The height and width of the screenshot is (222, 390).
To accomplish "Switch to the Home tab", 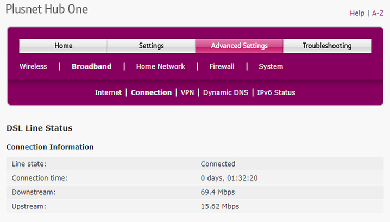I will [63, 46].
